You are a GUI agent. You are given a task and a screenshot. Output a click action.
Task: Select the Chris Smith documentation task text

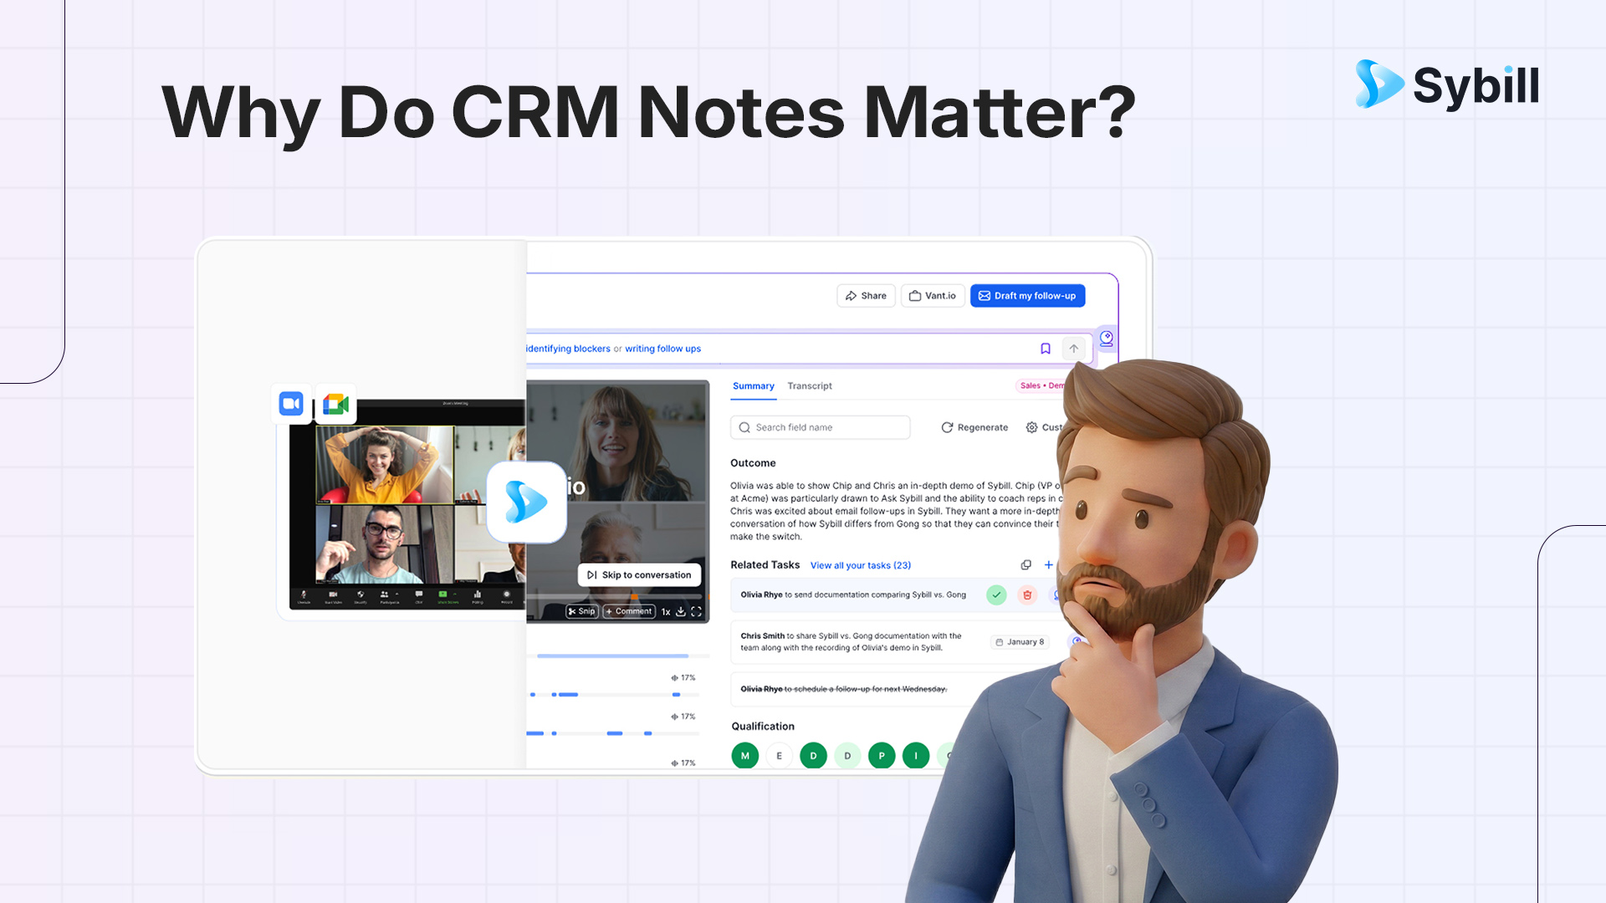(x=851, y=642)
